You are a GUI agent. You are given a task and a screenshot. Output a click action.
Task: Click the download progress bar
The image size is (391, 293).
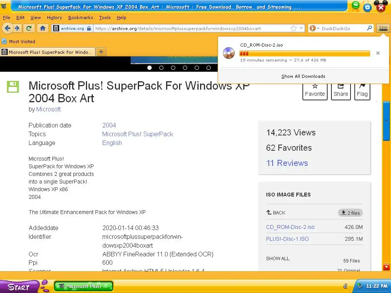[304, 53]
